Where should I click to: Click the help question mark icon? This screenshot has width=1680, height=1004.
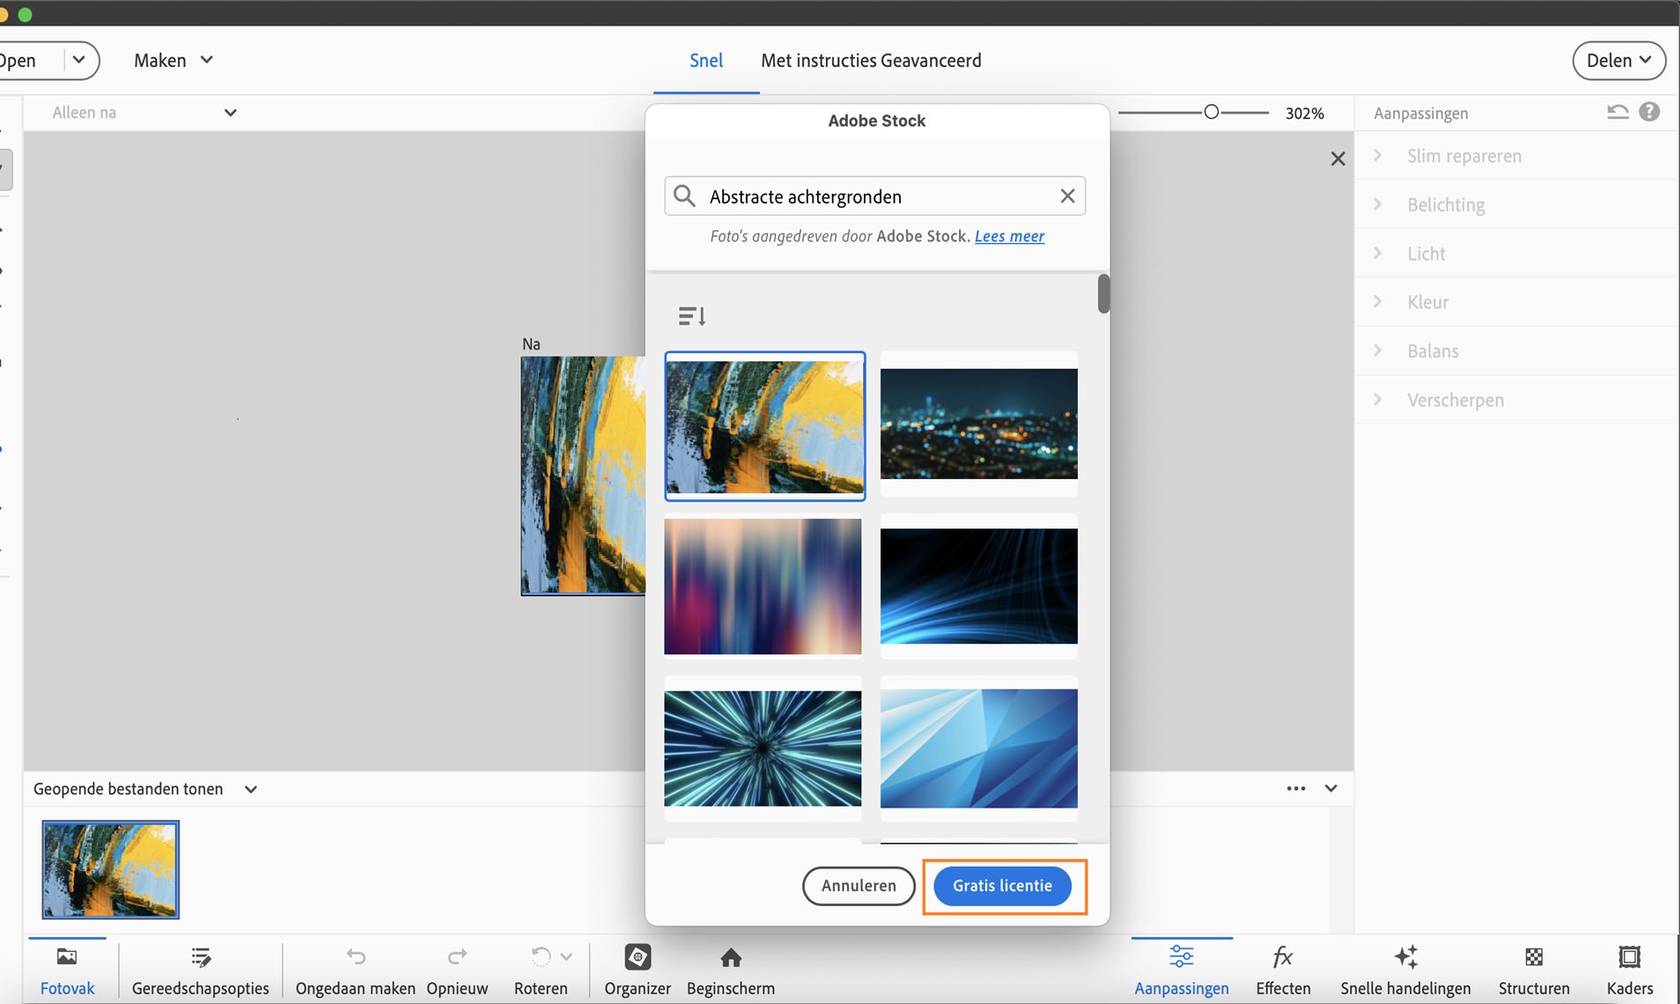[1649, 112]
